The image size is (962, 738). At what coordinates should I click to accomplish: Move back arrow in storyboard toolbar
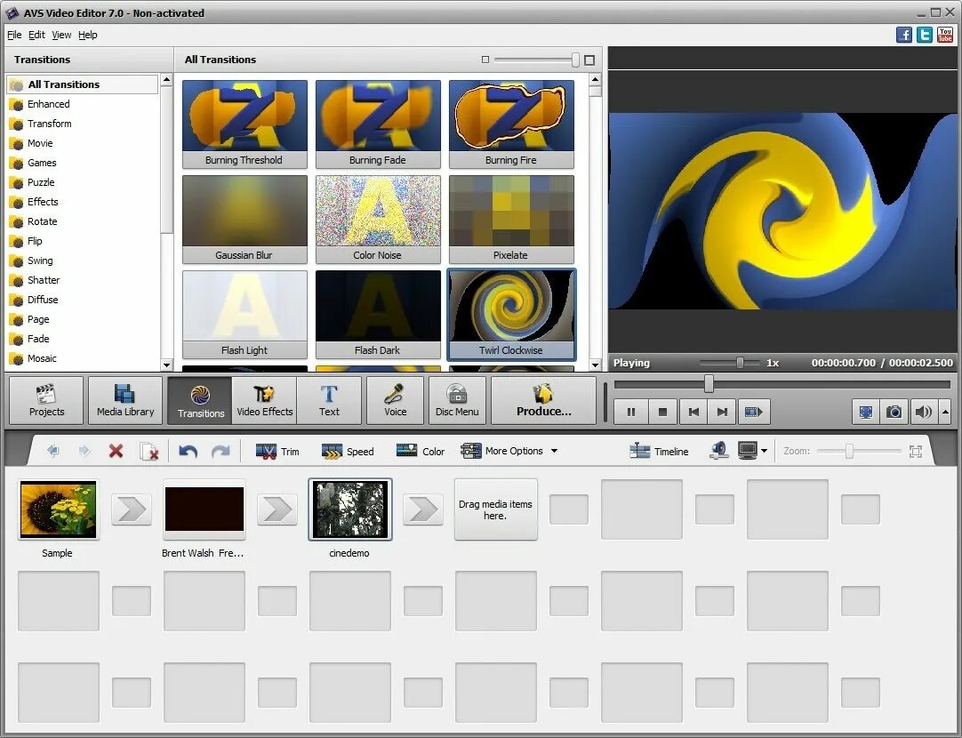(53, 451)
